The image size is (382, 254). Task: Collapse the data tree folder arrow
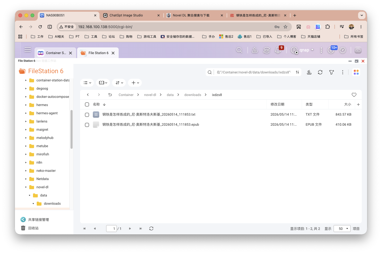tap(30, 195)
